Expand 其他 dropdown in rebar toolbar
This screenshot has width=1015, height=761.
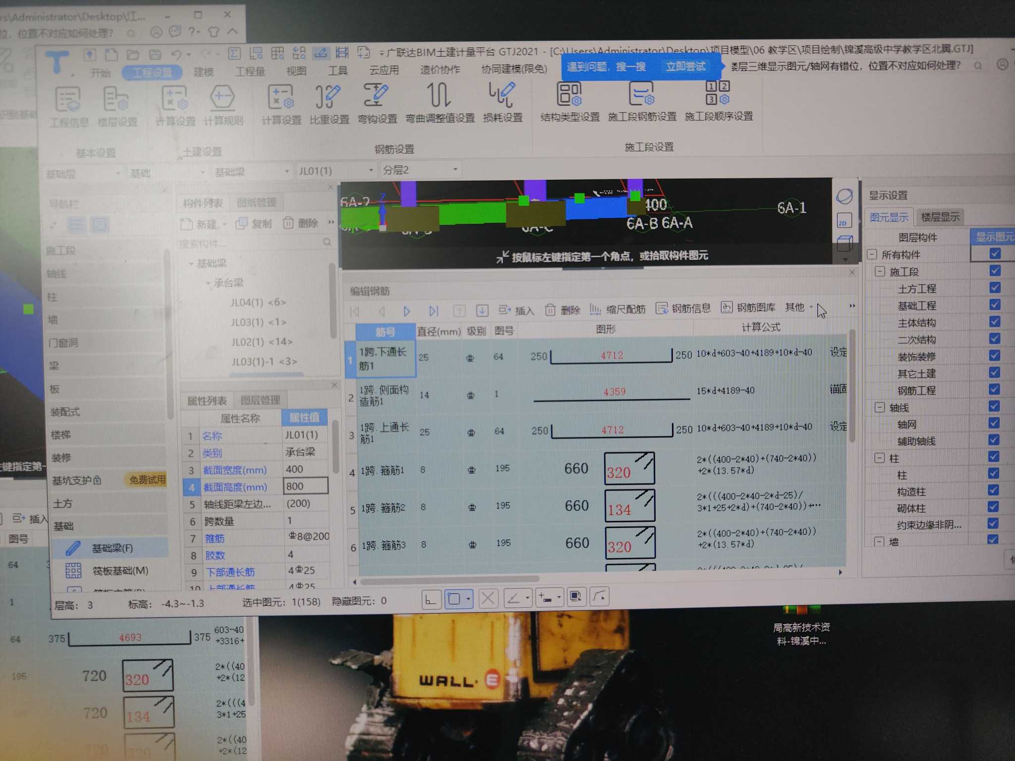tap(798, 307)
